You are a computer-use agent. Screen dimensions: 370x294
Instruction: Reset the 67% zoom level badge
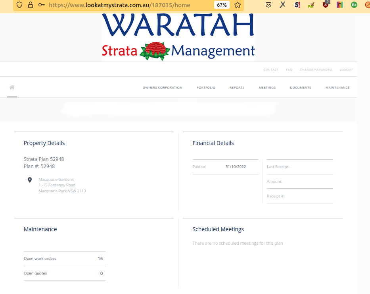click(x=222, y=5)
